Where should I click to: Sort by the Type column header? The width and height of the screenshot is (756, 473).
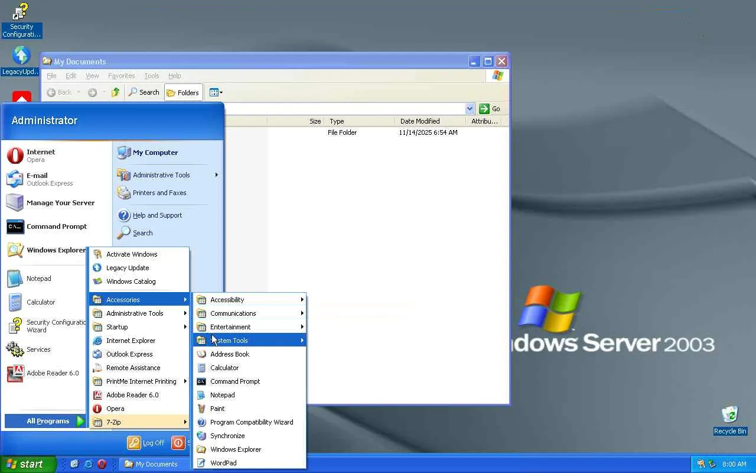[x=360, y=121]
